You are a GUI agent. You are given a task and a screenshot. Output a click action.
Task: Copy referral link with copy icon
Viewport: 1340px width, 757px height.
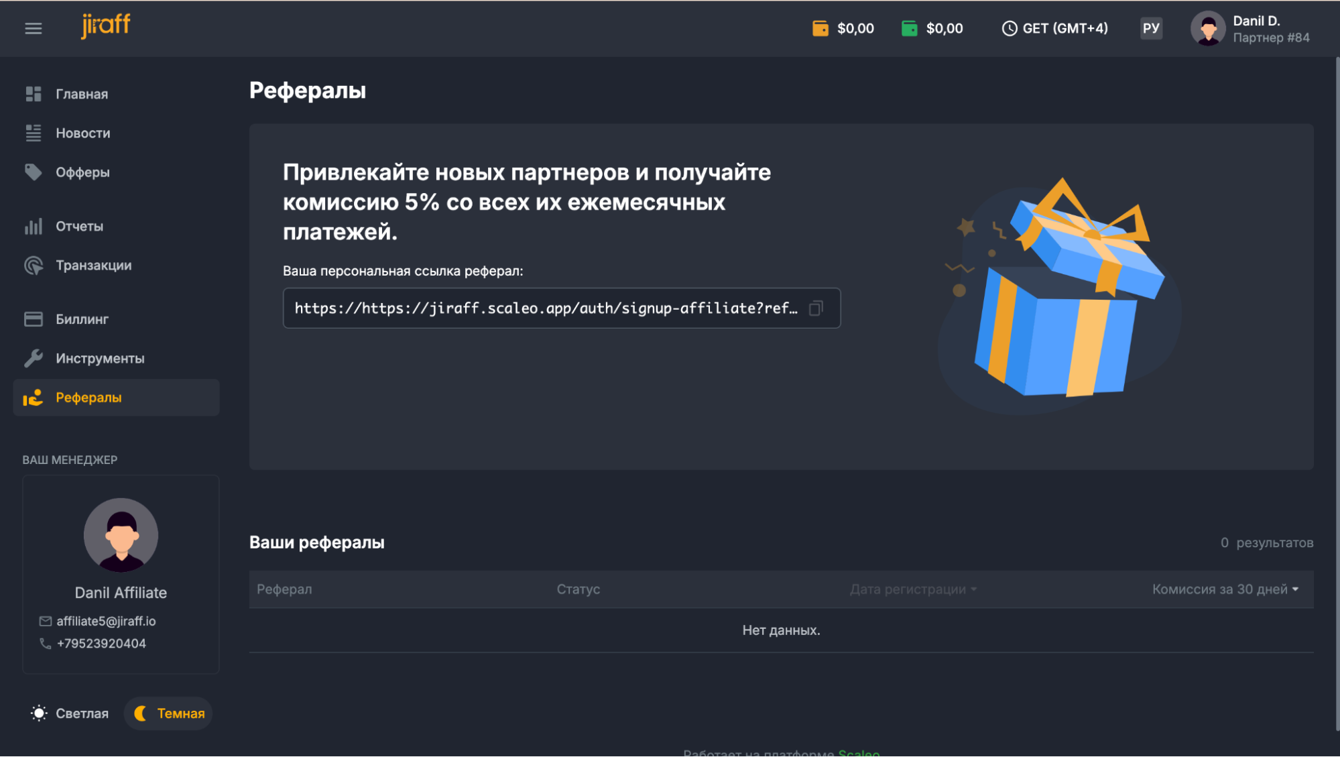[x=816, y=308]
